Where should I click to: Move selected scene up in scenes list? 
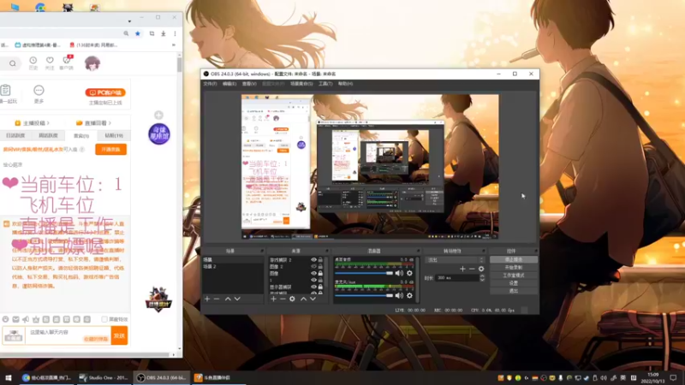pos(228,299)
